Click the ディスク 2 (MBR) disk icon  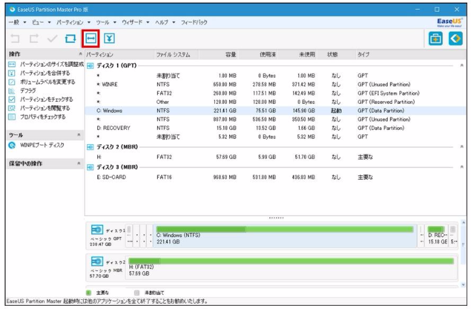pyautogui.click(x=90, y=147)
